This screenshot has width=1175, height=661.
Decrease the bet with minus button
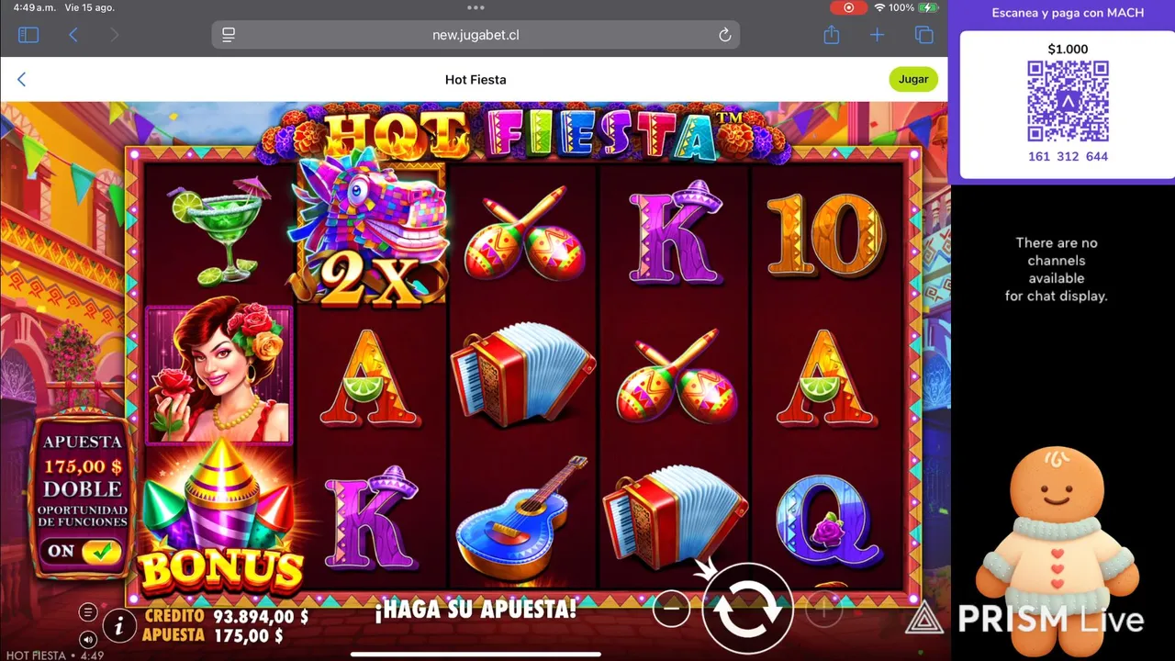click(672, 608)
